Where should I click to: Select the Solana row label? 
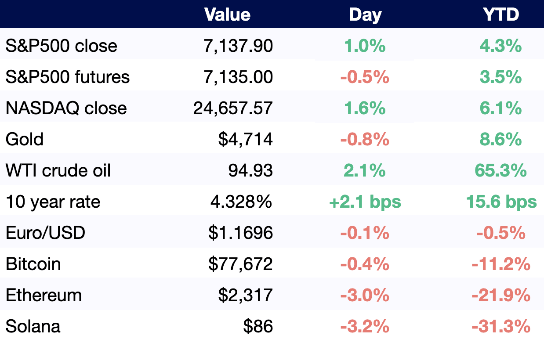[x=33, y=326]
